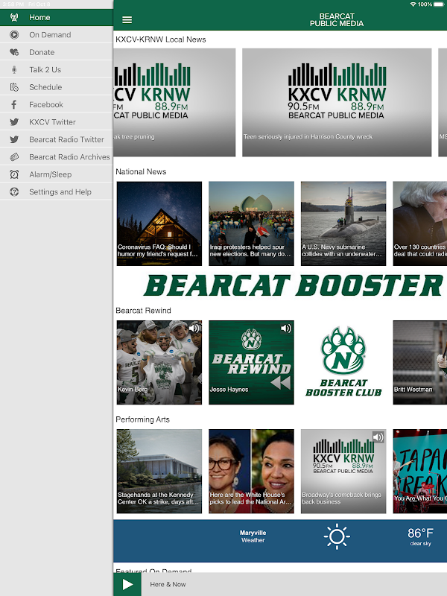
Task: Open Alarm/Sleep menu item
Action: tap(57, 174)
